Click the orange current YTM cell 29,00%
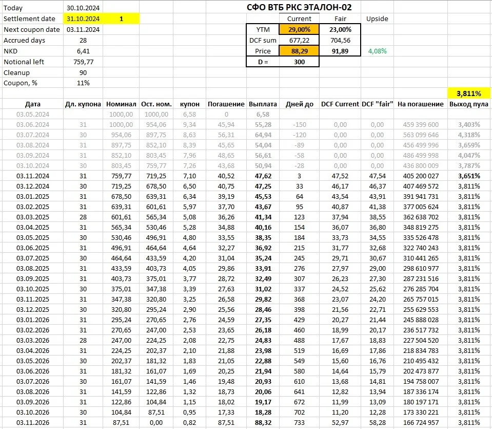Image resolution: width=492 pixels, height=429 pixels. coord(299,30)
